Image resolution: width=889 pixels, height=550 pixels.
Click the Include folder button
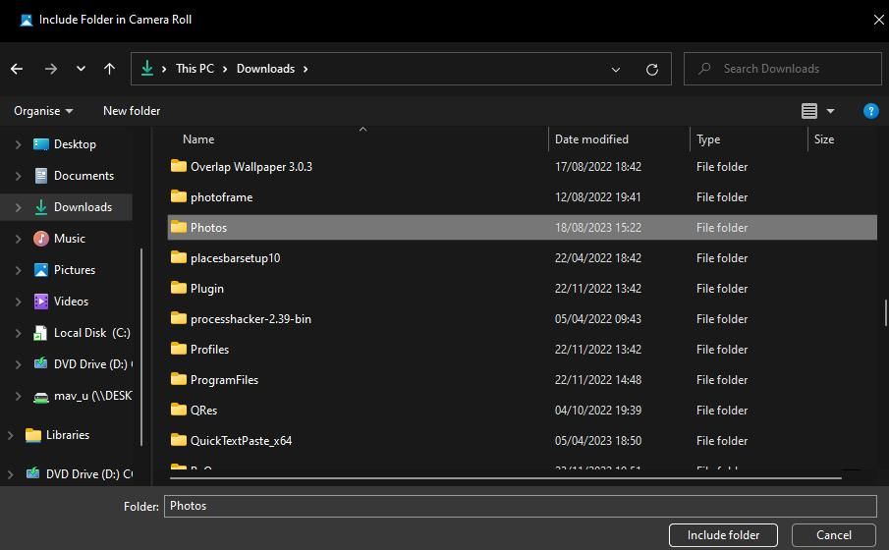[x=723, y=535]
